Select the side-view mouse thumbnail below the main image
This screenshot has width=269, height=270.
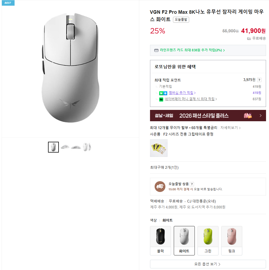pos(64,147)
